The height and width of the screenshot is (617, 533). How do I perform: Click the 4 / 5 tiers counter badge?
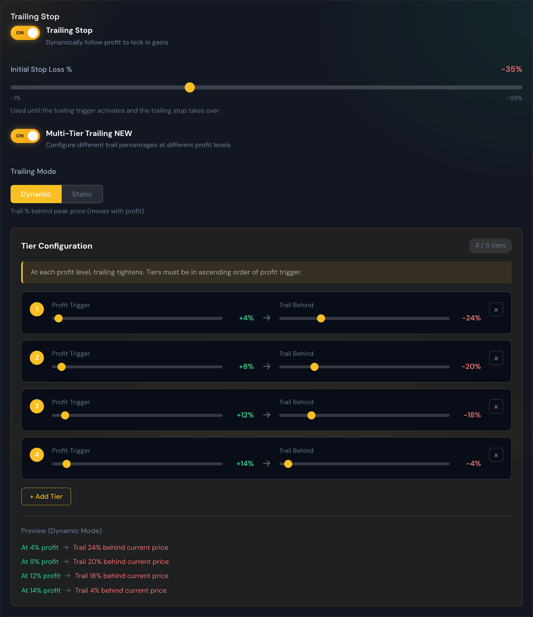(490, 246)
